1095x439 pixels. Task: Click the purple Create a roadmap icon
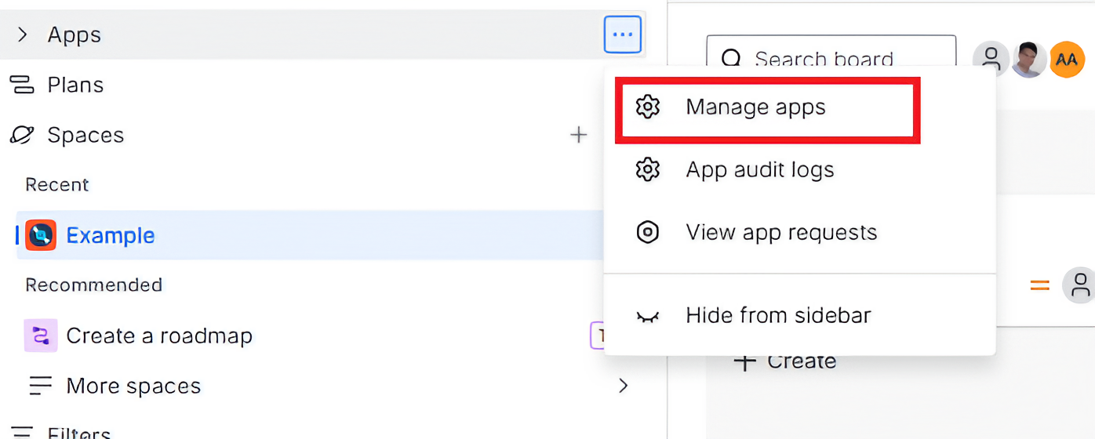click(41, 336)
